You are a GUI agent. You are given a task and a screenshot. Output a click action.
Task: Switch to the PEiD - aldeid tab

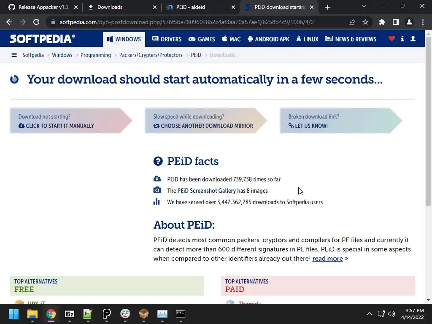(x=200, y=7)
